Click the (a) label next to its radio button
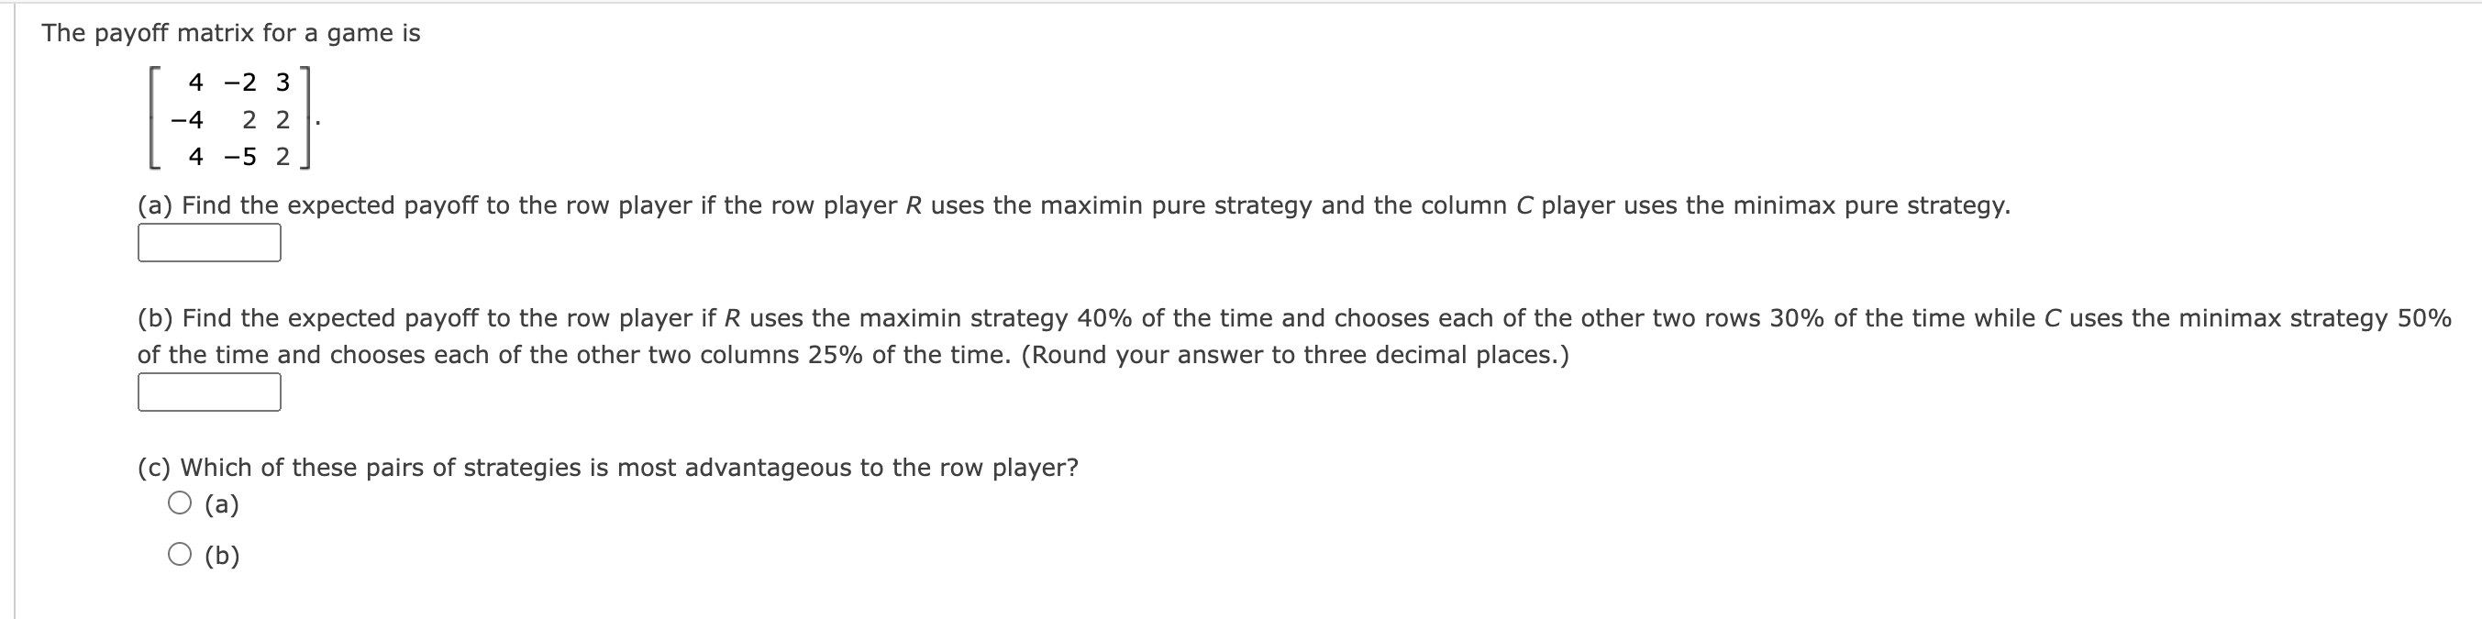The image size is (2482, 619). 220,502
